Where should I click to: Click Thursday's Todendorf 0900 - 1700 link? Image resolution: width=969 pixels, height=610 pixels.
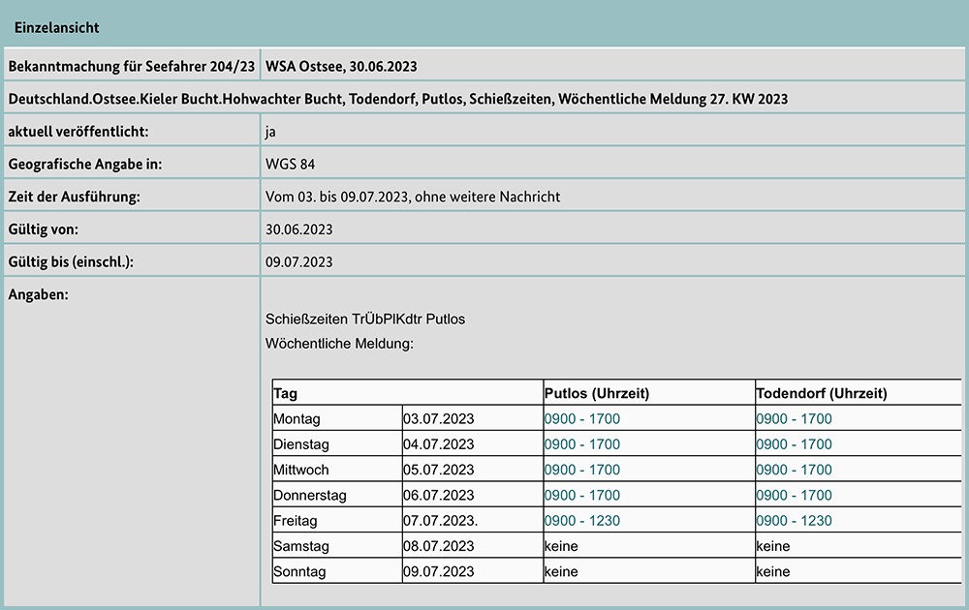pos(794,495)
